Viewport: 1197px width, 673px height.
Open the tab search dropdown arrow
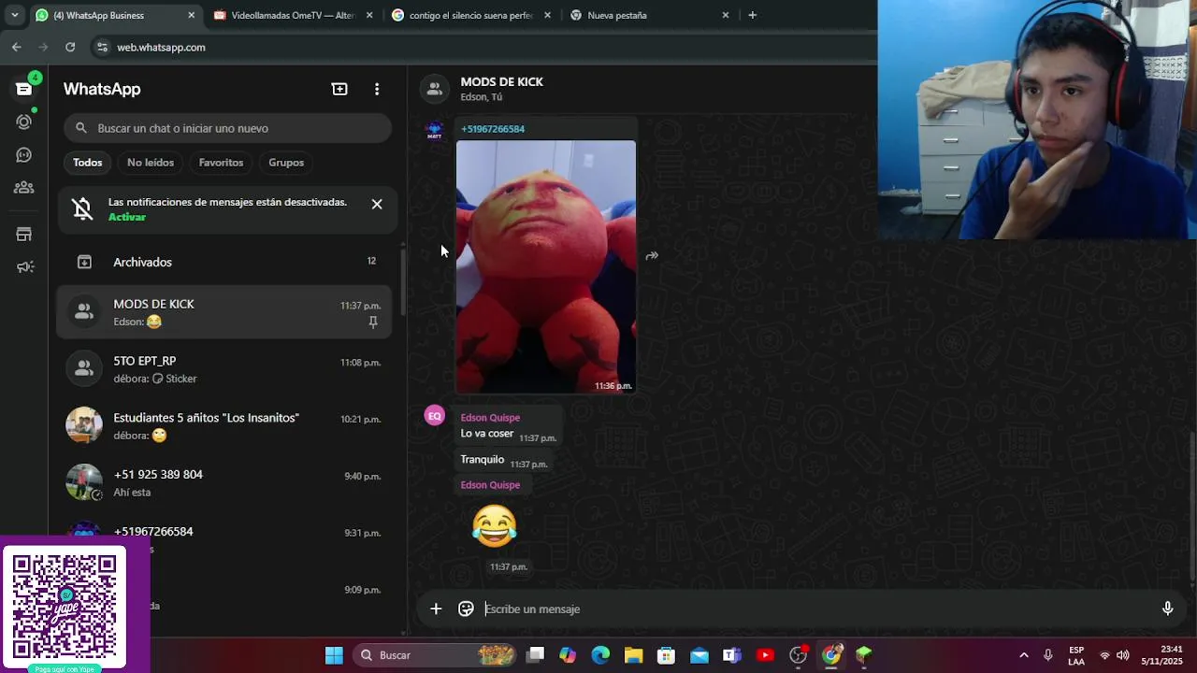[x=14, y=15]
